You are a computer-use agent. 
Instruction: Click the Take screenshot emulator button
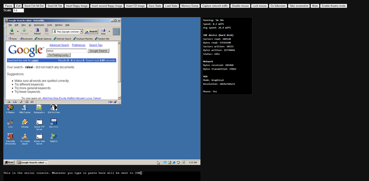298,6
